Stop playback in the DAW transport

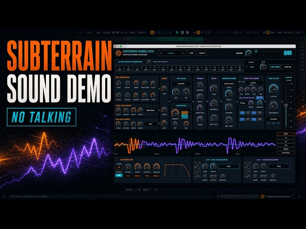pos(182,32)
